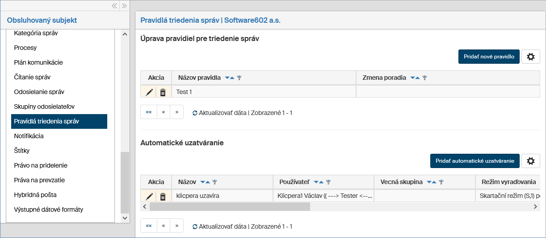This screenshot has width=546, height=238.
Task: Refresh icon in the automatic closing pagination
Action: click(195, 226)
